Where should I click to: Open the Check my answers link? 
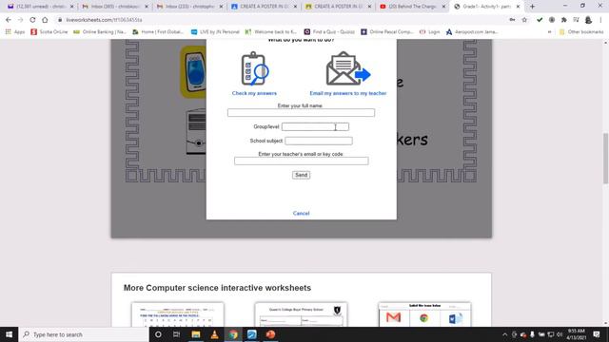click(254, 93)
